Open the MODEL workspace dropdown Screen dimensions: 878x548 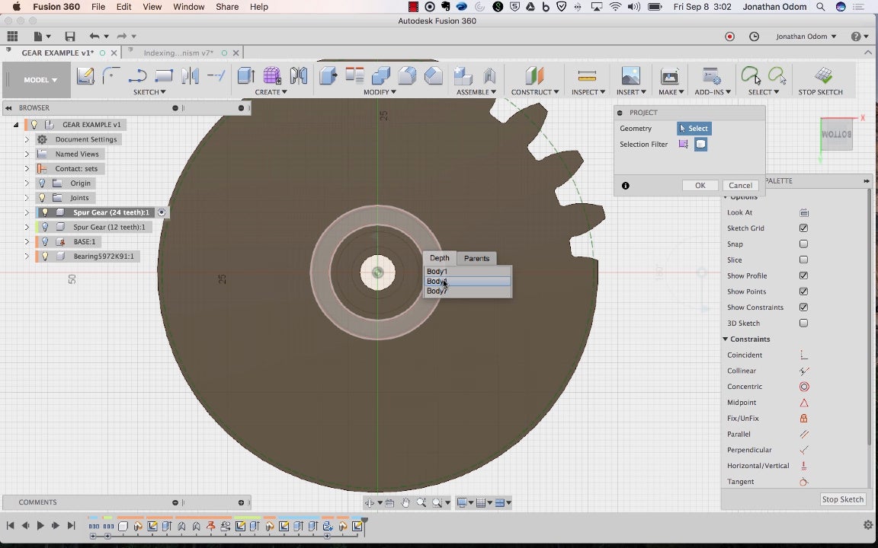pyautogui.click(x=40, y=80)
